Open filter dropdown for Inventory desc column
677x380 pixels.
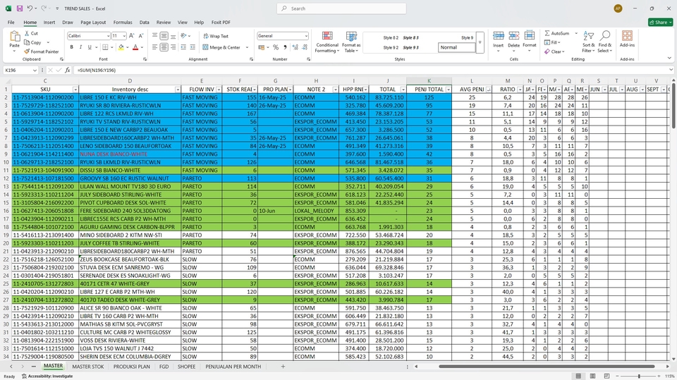click(178, 90)
